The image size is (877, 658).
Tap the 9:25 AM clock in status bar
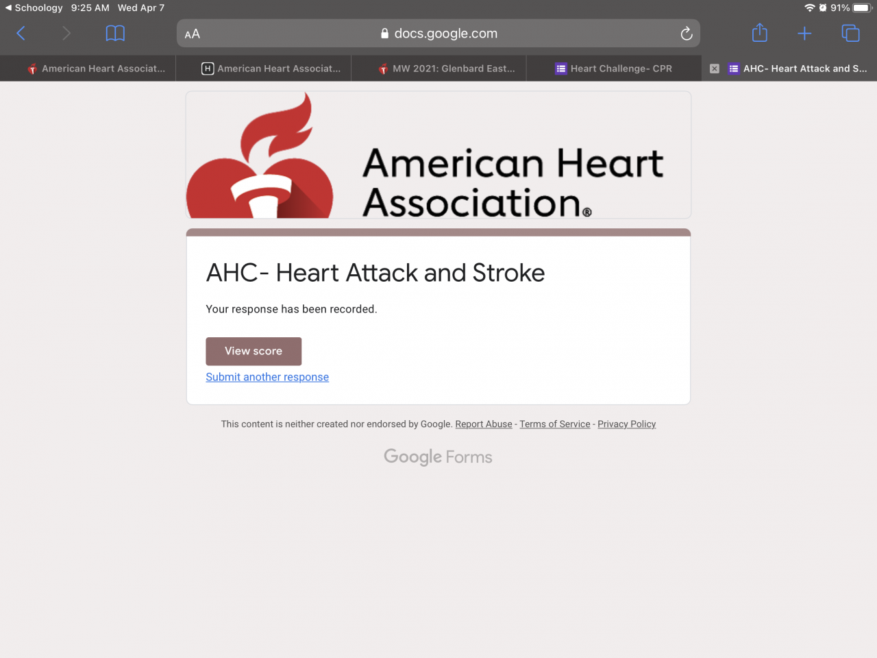coord(90,8)
